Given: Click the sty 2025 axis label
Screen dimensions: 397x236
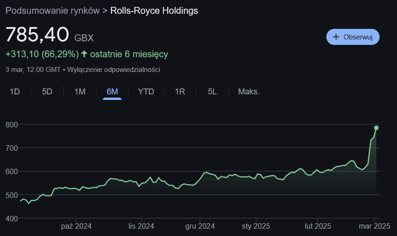Looking at the screenshot, I should [x=255, y=226].
